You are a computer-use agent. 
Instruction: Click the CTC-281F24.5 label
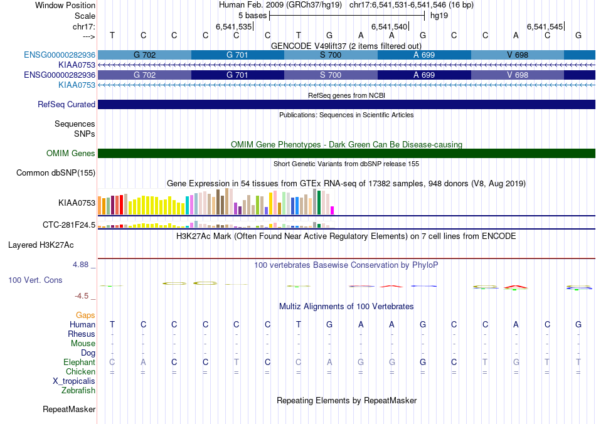[69, 225]
